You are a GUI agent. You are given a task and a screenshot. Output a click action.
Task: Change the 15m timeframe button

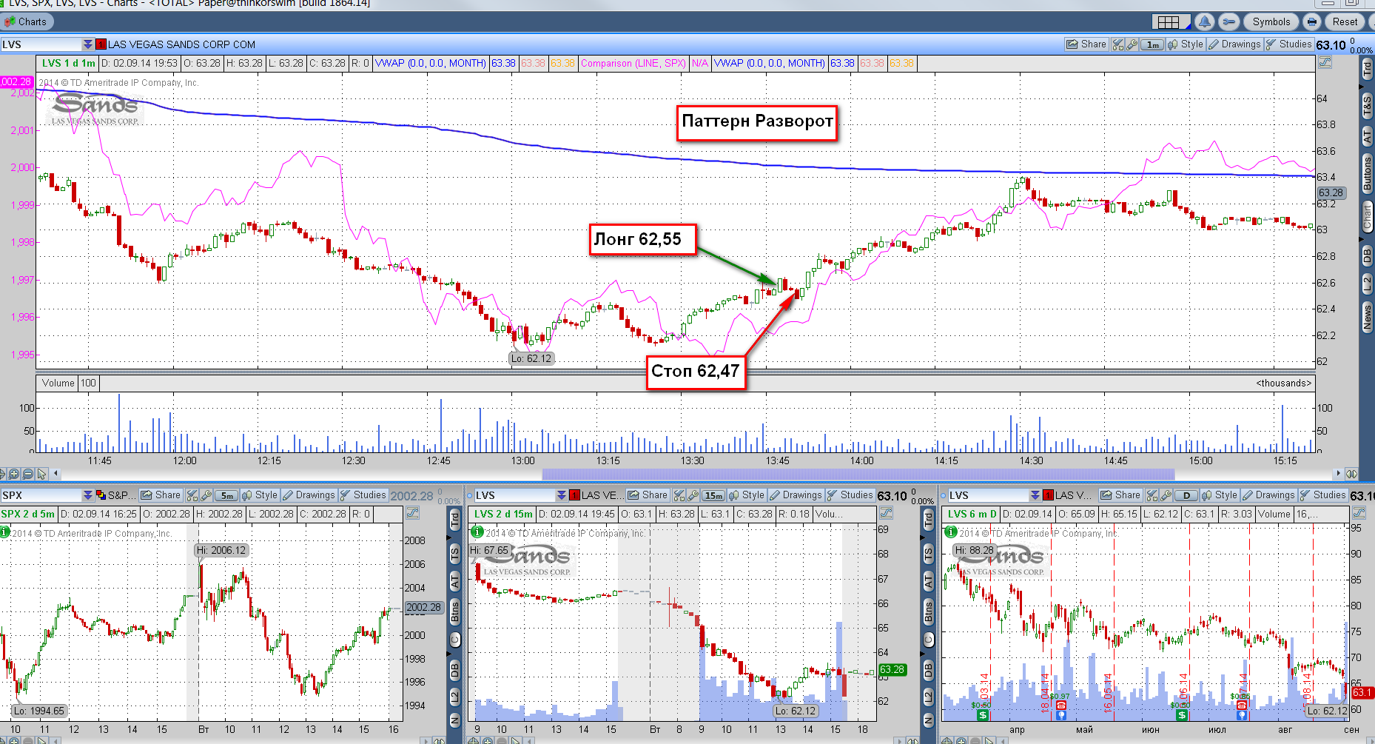point(714,495)
